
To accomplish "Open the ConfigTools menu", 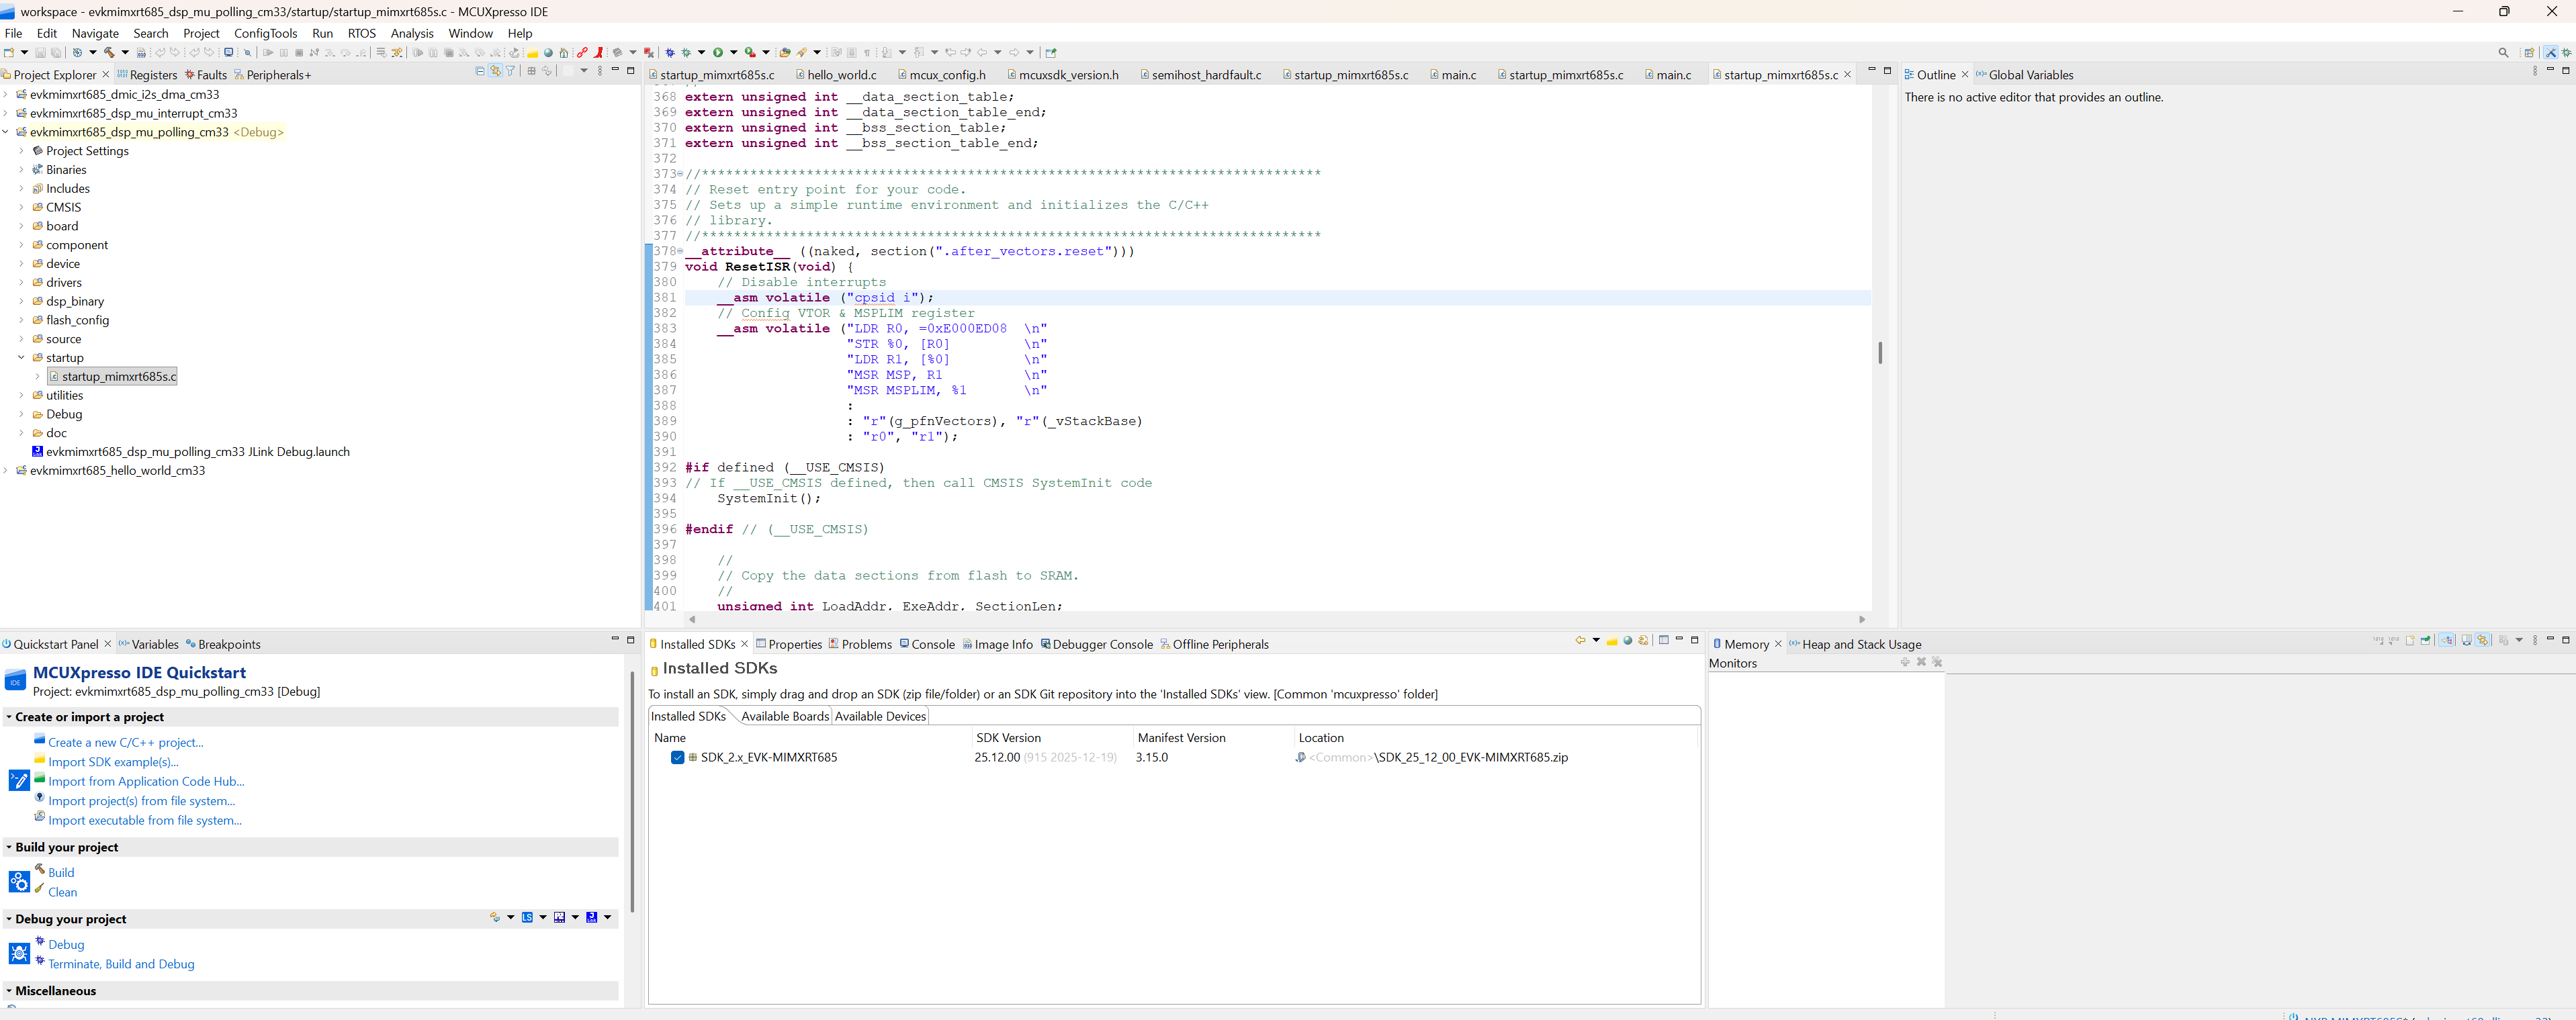I will point(265,33).
